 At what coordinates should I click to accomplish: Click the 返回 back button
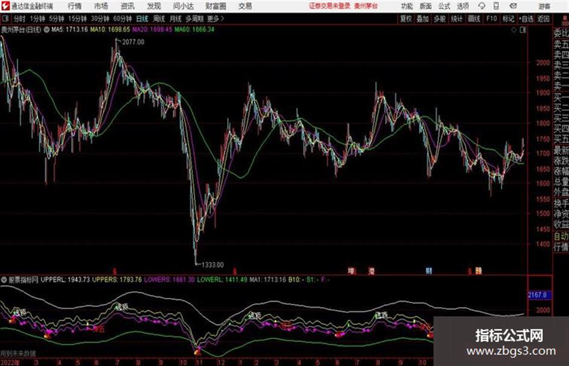543,19
